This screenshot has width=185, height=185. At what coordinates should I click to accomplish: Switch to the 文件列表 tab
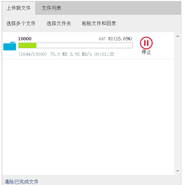coord(51,8)
